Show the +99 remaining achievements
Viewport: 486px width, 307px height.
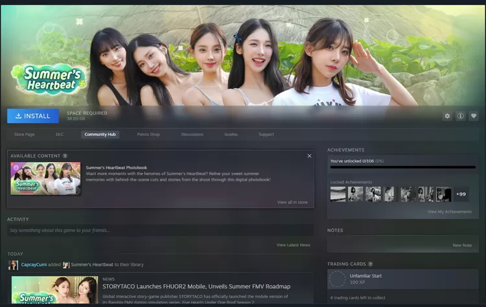pyautogui.click(x=461, y=194)
